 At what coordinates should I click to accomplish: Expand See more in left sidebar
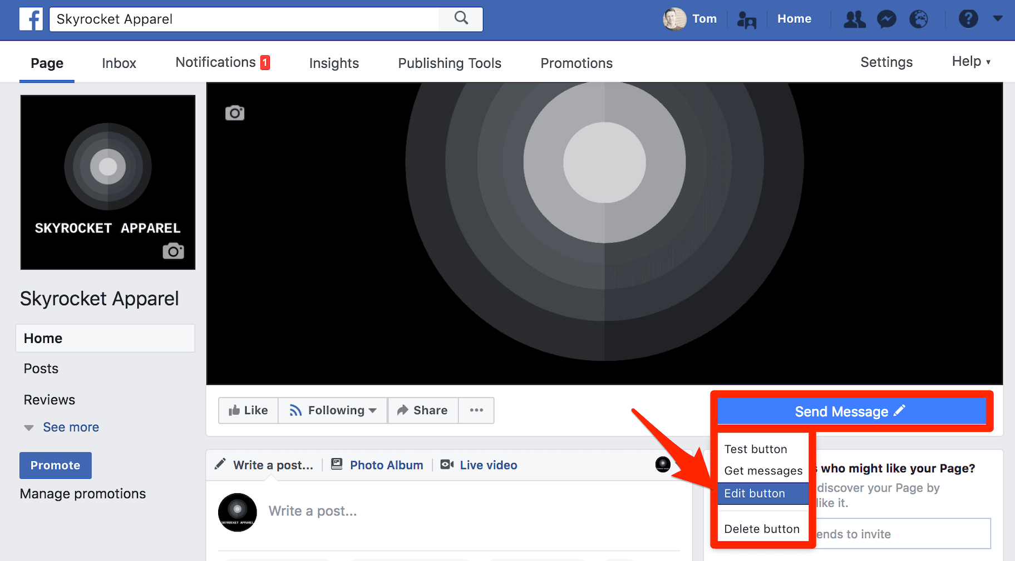[x=71, y=427]
